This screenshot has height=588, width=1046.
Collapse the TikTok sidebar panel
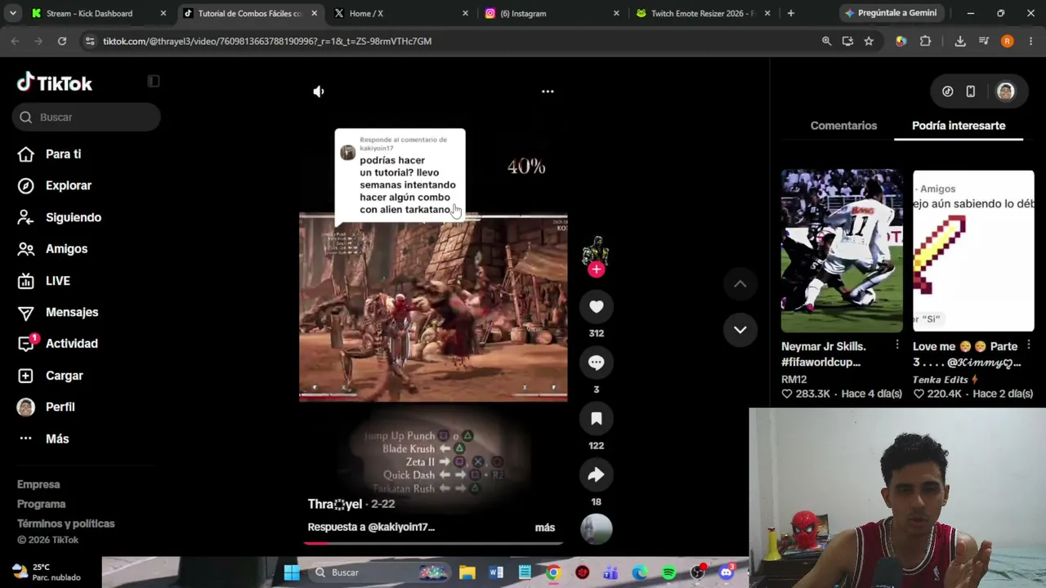[x=154, y=81]
